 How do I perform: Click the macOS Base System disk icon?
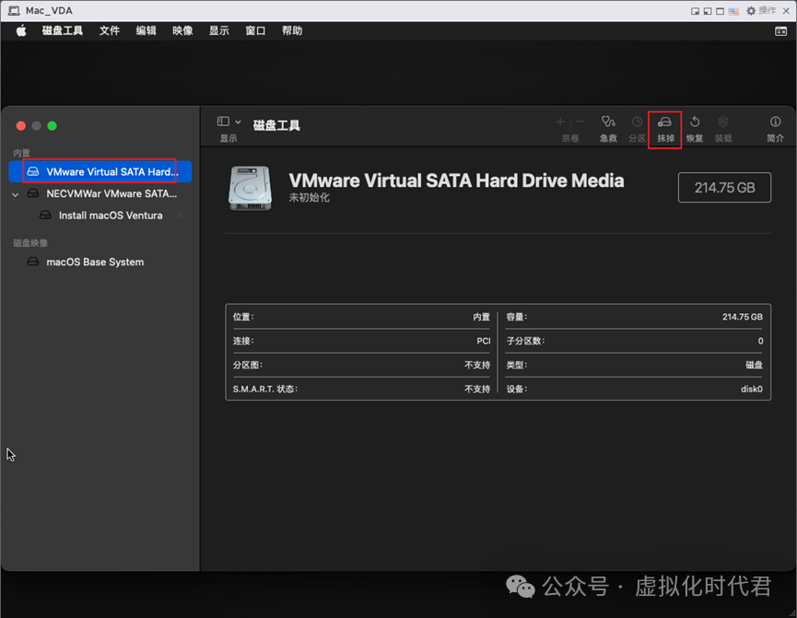(x=33, y=262)
